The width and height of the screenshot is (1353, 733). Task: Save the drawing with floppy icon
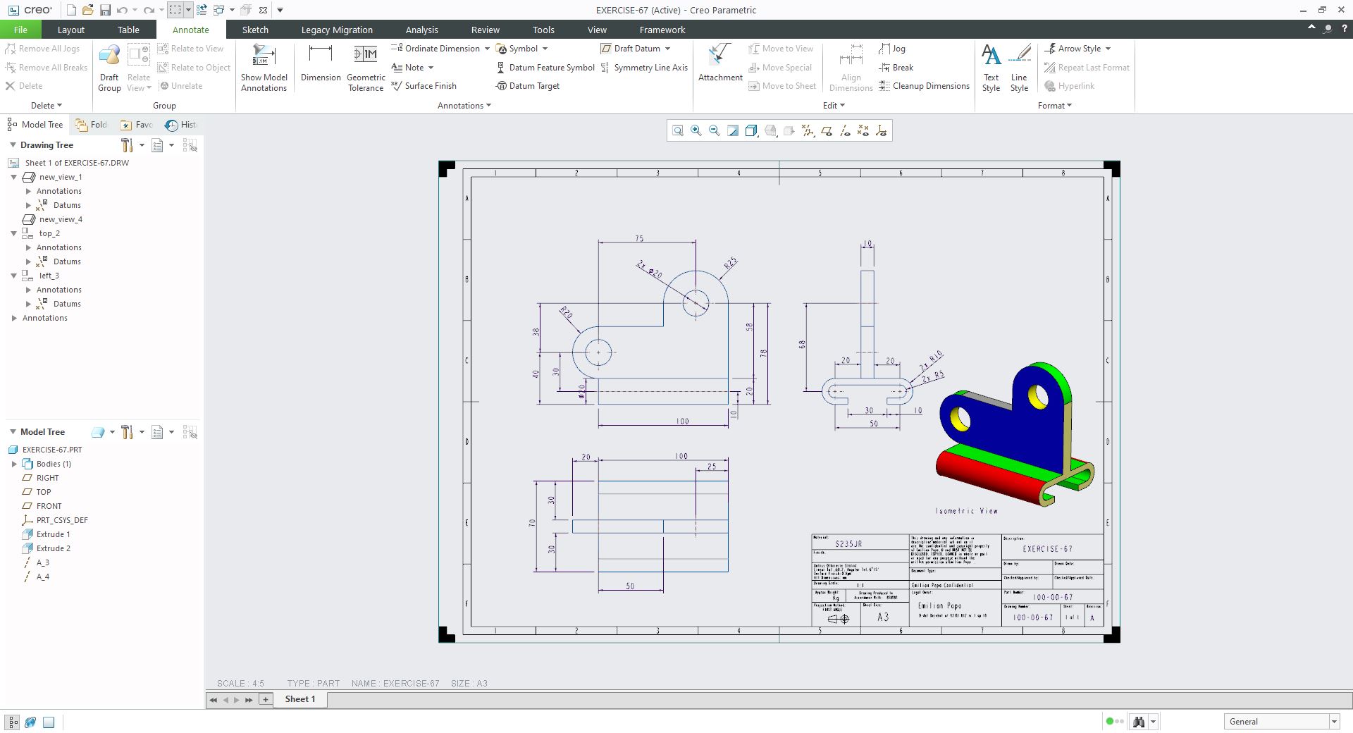click(x=105, y=10)
